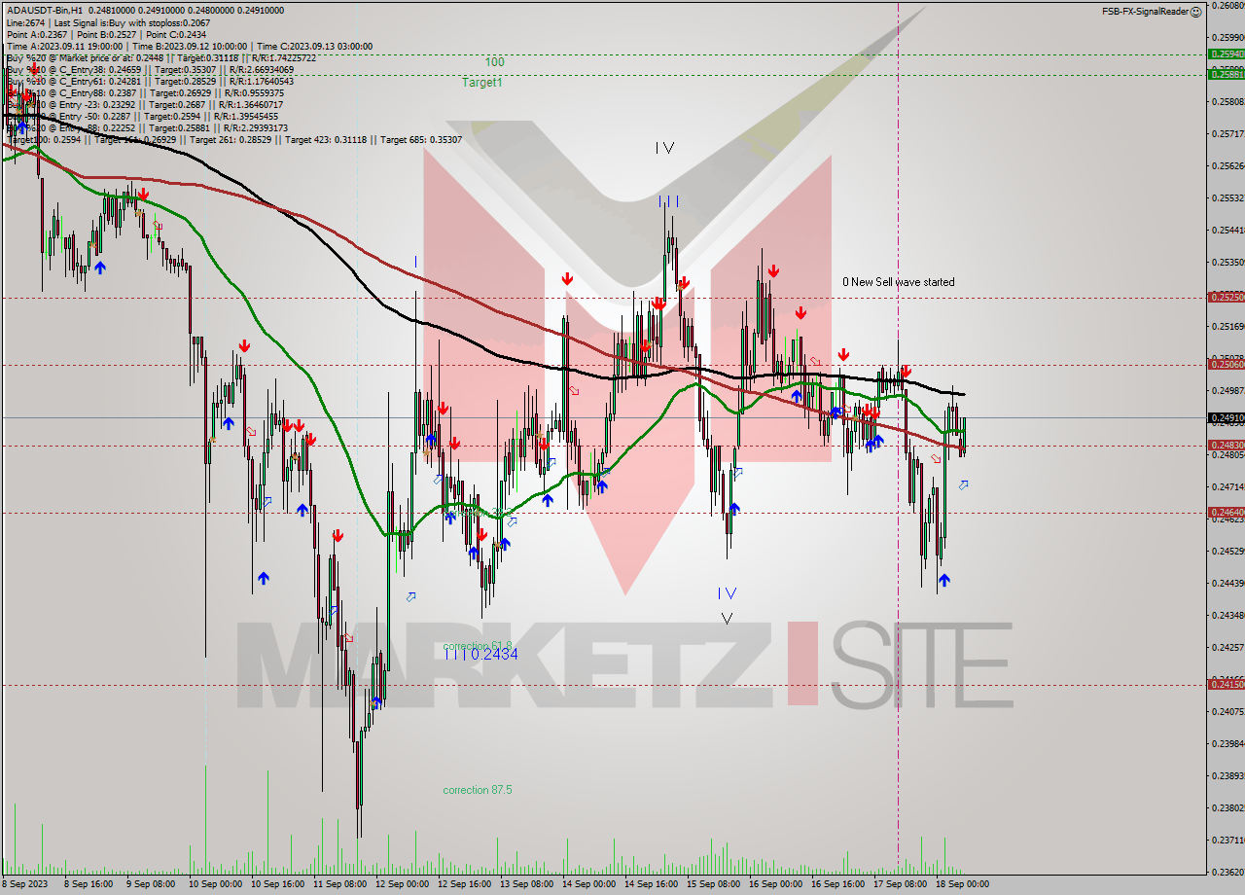
Task: Click the smiley face expert advisor icon
Action: pos(1195,11)
